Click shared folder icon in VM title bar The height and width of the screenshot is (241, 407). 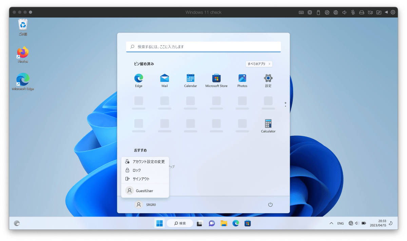pyautogui.click(x=379, y=12)
